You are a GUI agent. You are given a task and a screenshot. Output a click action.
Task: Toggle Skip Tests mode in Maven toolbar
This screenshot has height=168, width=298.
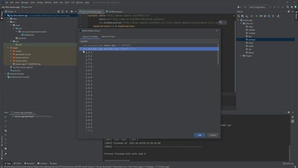click(269, 16)
